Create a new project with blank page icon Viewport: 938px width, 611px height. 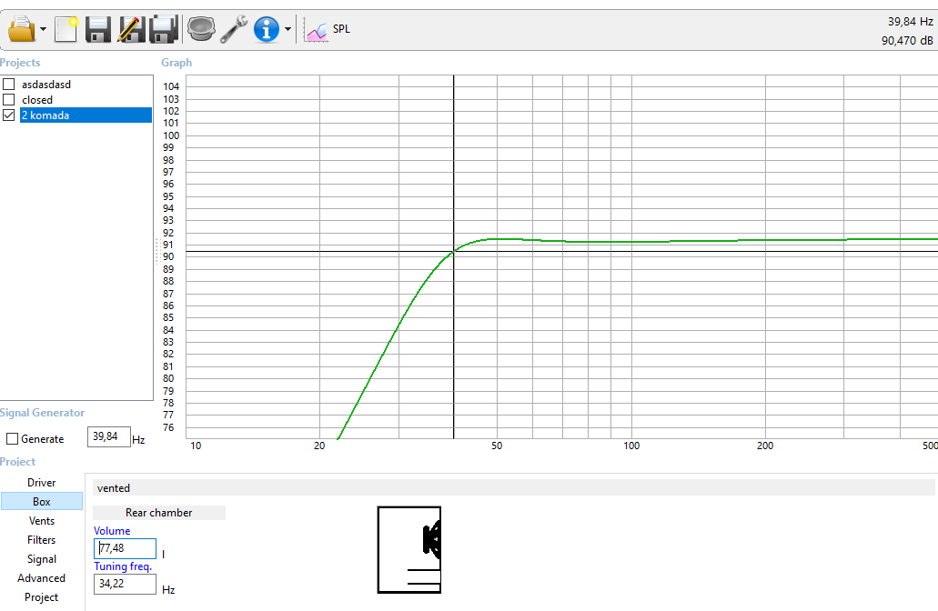66,29
